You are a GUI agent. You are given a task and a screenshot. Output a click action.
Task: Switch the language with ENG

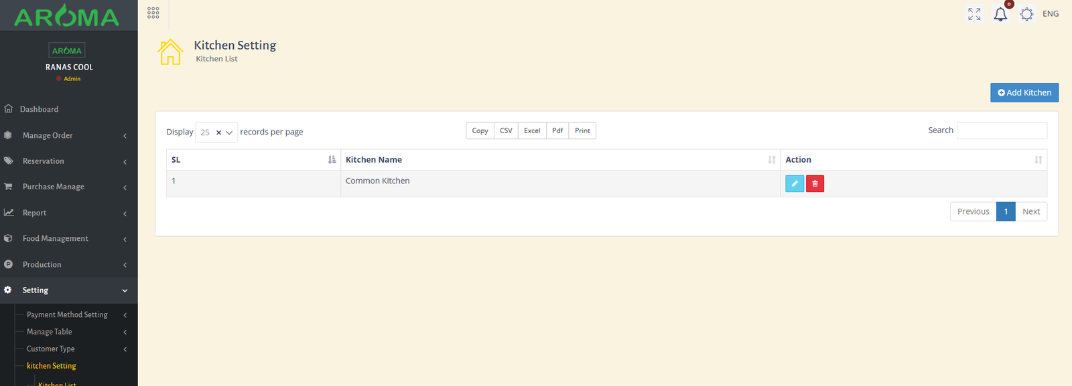[x=1051, y=14]
